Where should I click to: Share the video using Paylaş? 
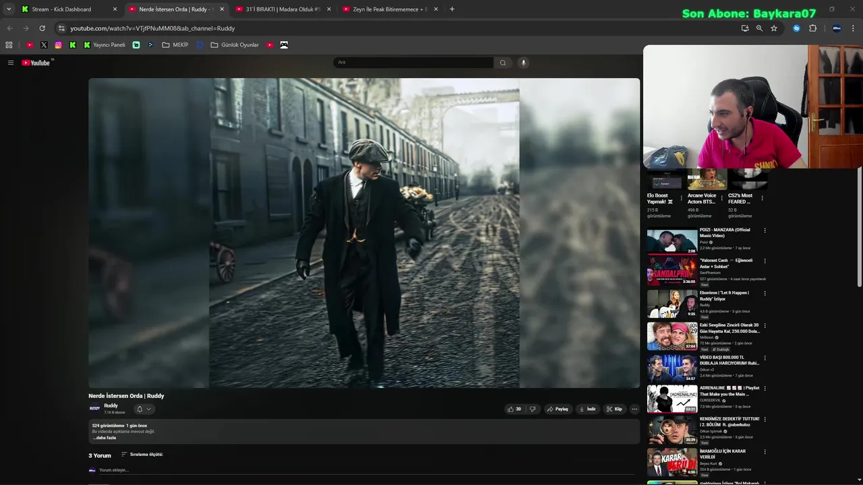coord(558,409)
